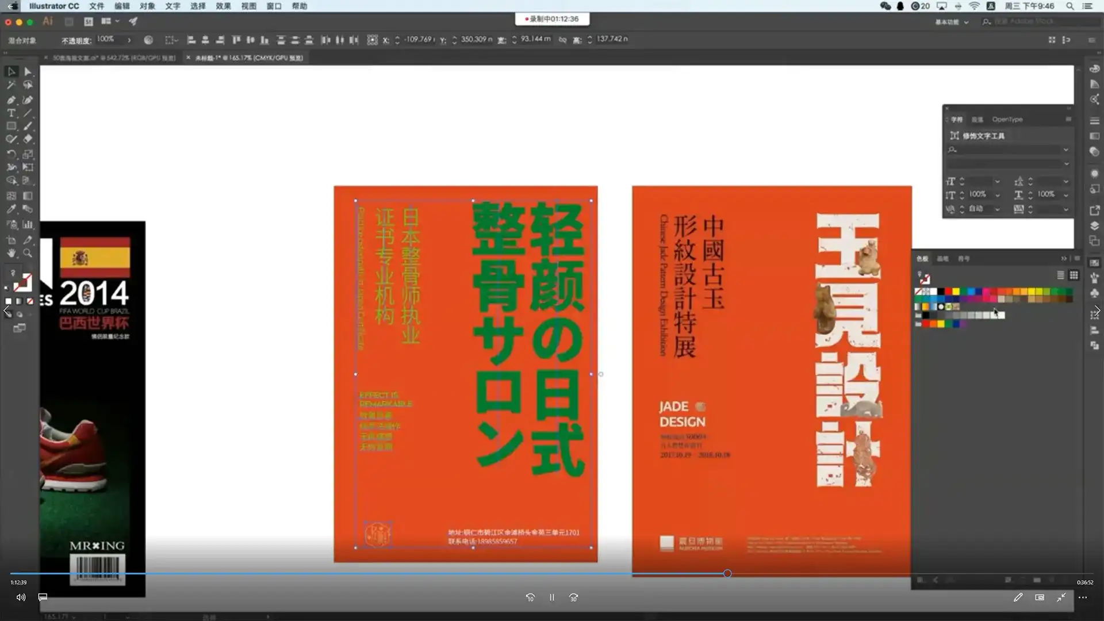Select the Rectangle tool
This screenshot has width=1104, height=621.
coord(11,126)
